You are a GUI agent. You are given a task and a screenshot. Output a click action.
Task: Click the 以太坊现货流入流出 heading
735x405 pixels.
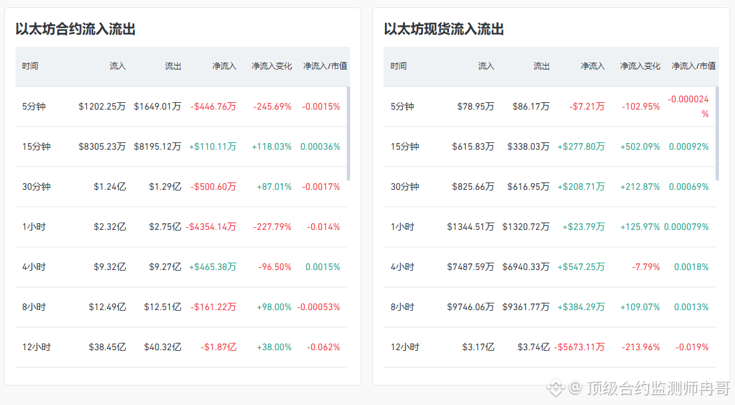click(444, 29)
